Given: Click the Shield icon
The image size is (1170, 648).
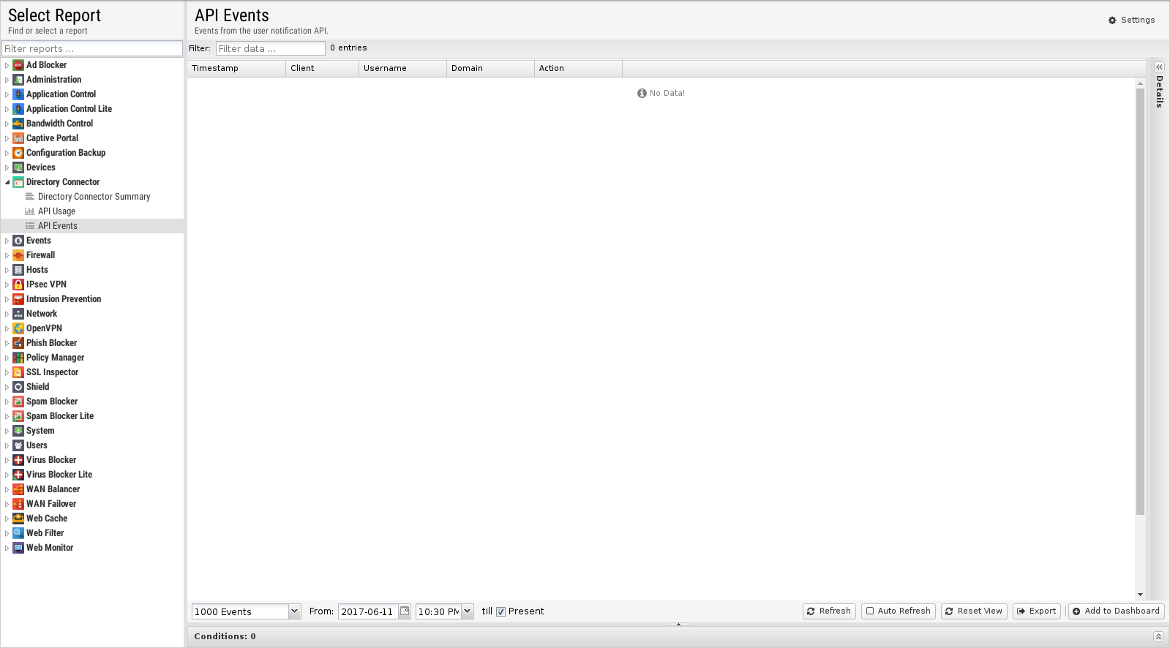Looking at the screenshot, I should (x=18, y=387).
